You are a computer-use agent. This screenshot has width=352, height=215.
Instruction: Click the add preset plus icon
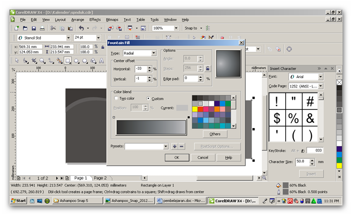click(x=175, y=147)
